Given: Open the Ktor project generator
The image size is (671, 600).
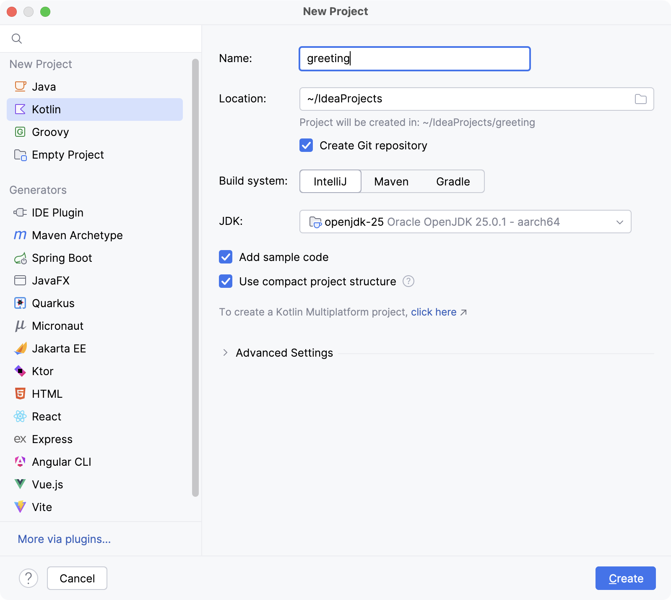Looking at the screenshot, I should 42,371.
